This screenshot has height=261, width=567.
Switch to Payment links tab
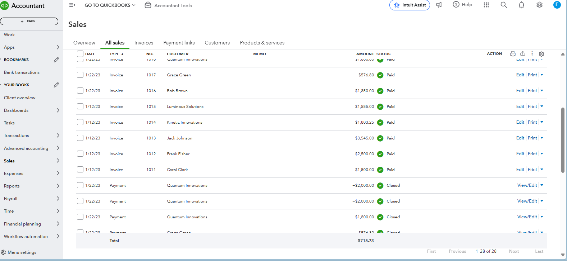tap(179, 43)
